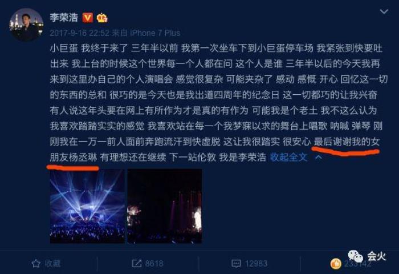The image size is (399, 274).
Task: Click the collapse caret next to 收起全文
Action: tap(318, 158)
